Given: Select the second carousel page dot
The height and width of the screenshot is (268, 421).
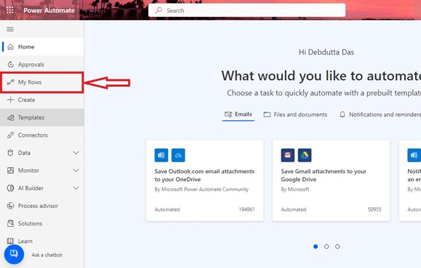Looking at the screenshot, I should (327, 246).
